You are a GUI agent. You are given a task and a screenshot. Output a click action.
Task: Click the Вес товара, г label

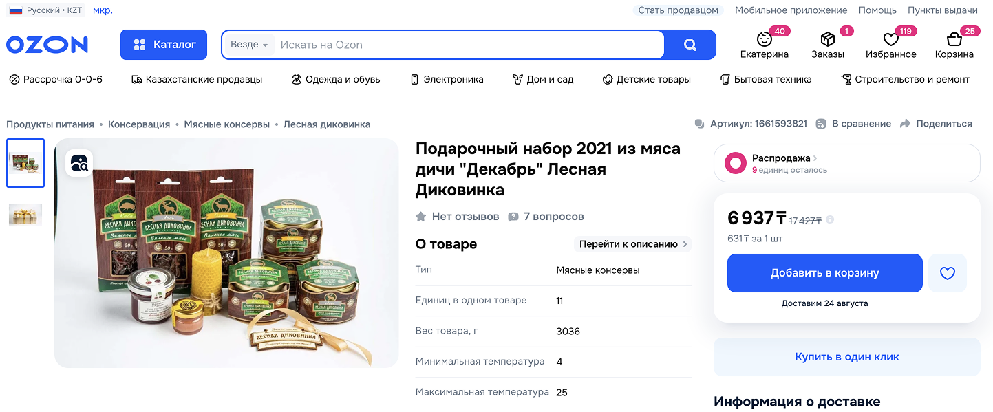447,331
